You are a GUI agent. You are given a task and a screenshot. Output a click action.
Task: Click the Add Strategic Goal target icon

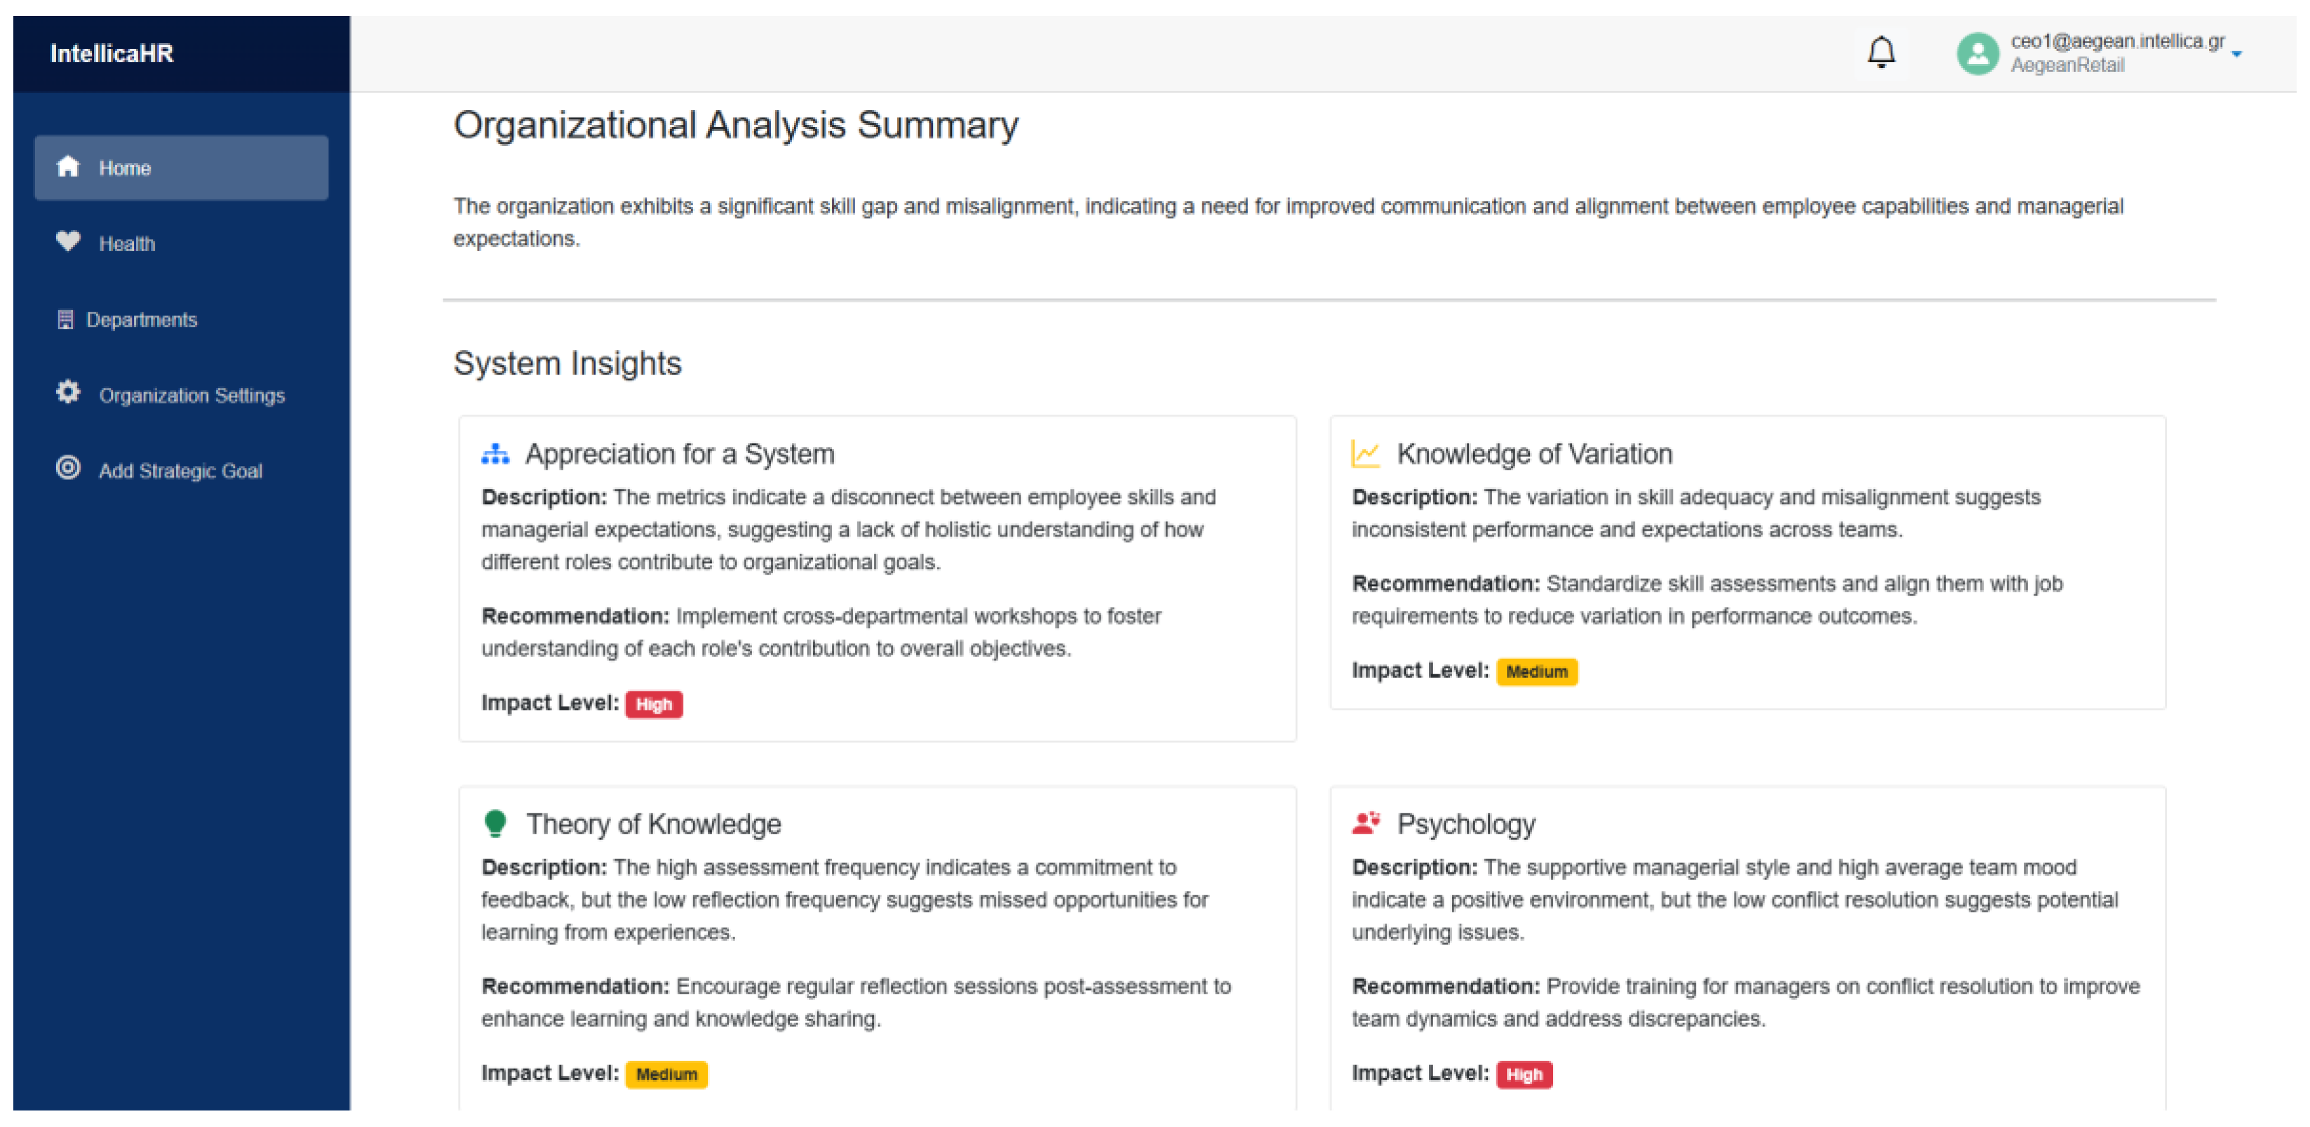pos(68,468)
